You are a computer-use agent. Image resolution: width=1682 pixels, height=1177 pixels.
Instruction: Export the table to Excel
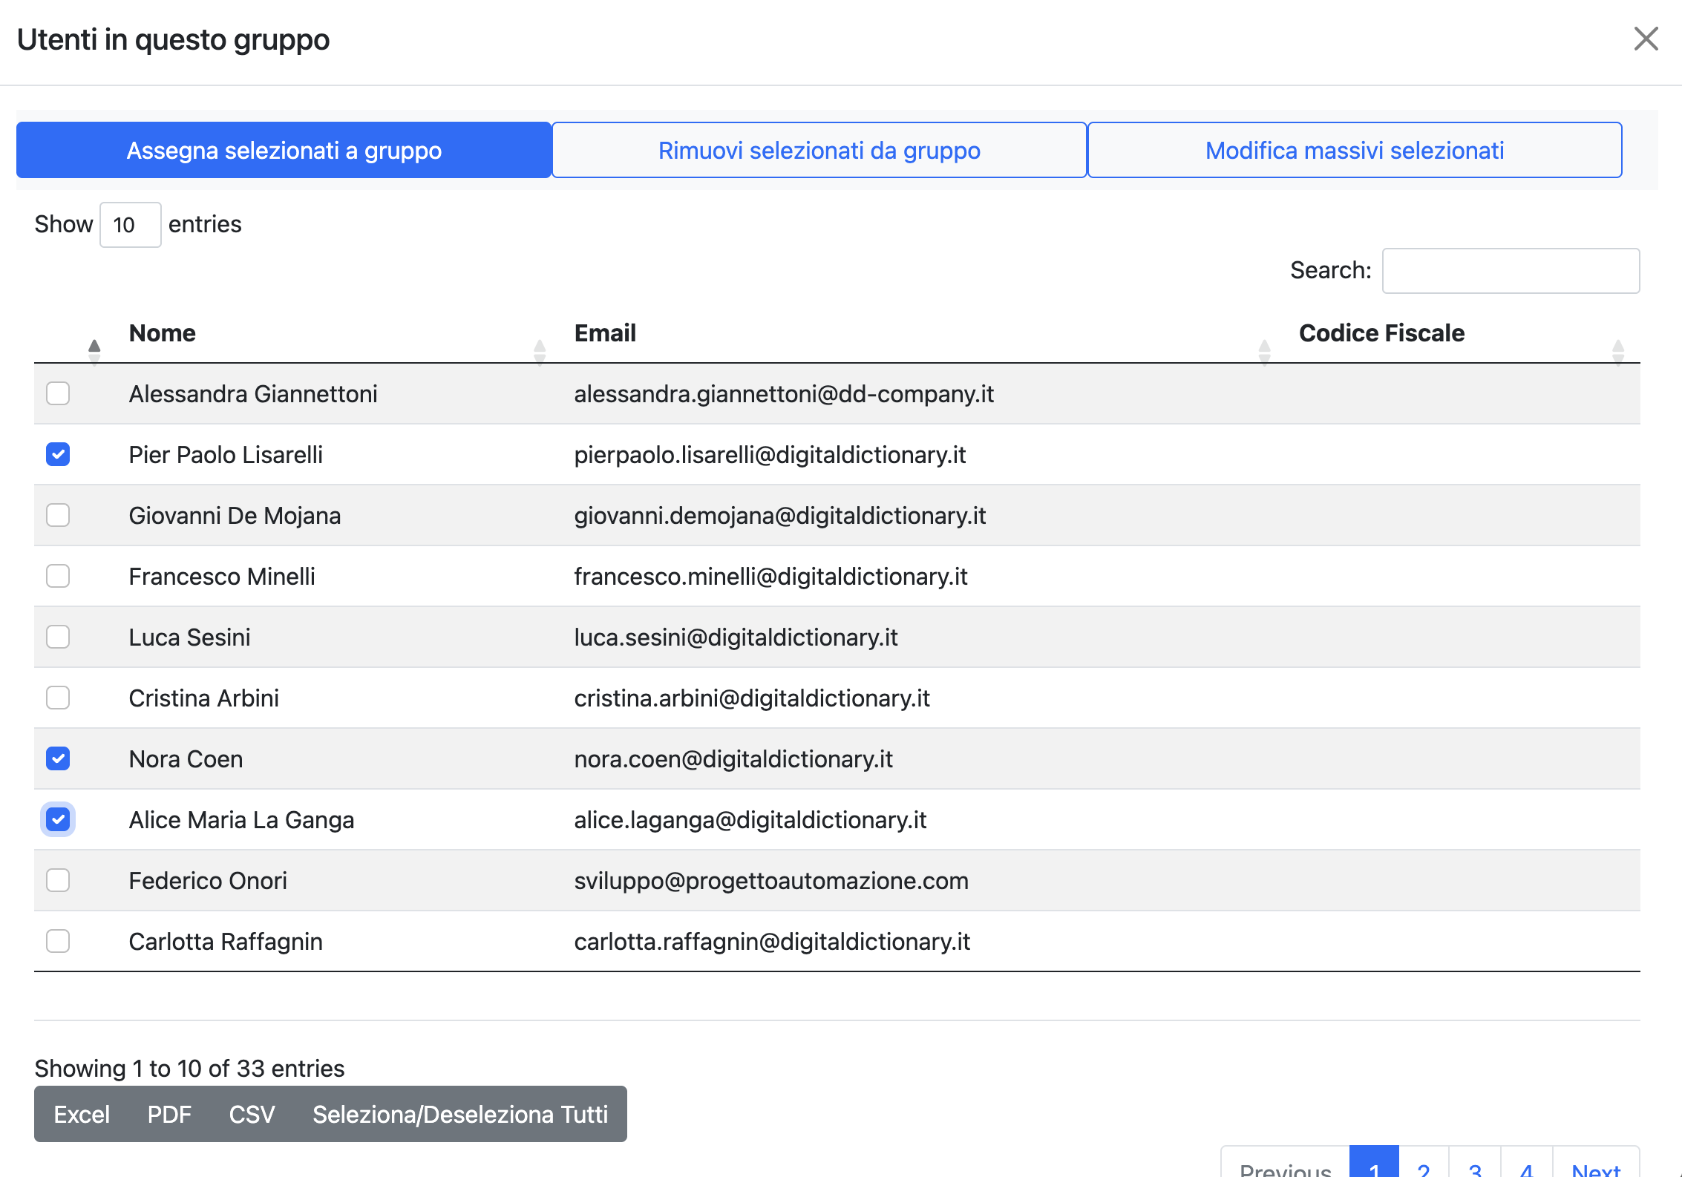(x=82, y=1114)
